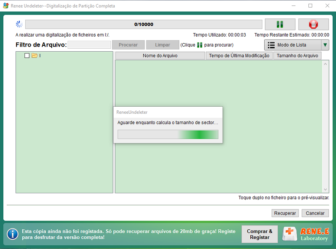336x249 pixels.
Task: Sort by Nome do Arquivo column header
Action: point(160,56)
